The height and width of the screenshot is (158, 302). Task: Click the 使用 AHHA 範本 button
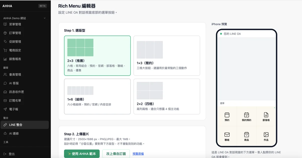[82, 154]
